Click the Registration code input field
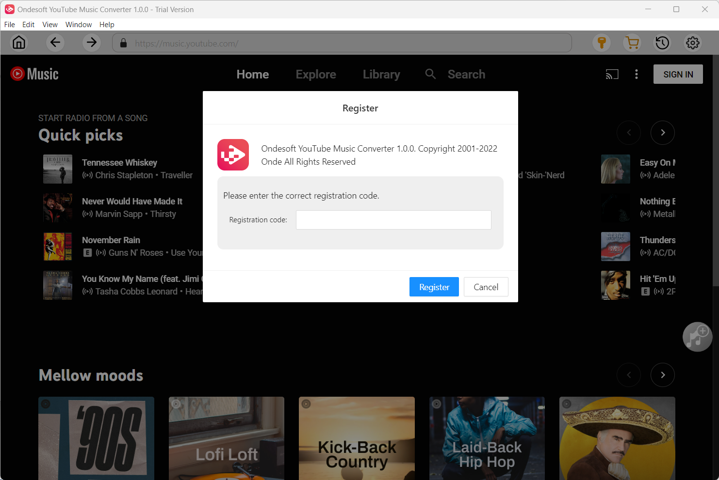Viewport: 719px width, 480px height. pyautogui.click(x=393, y=220)
